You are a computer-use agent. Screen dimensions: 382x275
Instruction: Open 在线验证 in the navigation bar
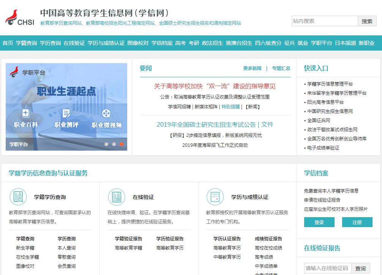(x=74, y=43)
